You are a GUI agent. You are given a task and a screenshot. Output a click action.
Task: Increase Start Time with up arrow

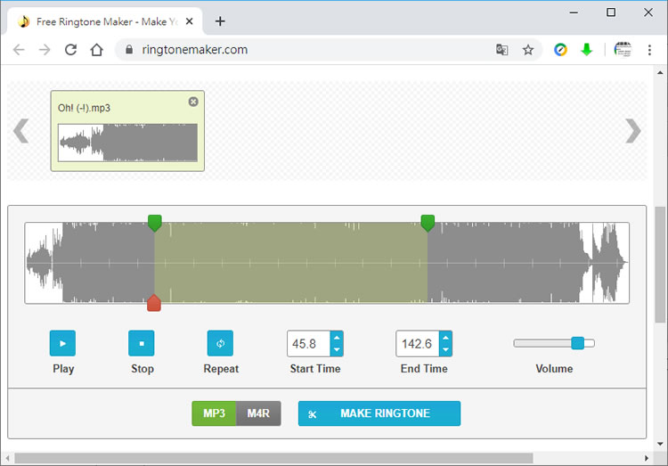point(336,338)
